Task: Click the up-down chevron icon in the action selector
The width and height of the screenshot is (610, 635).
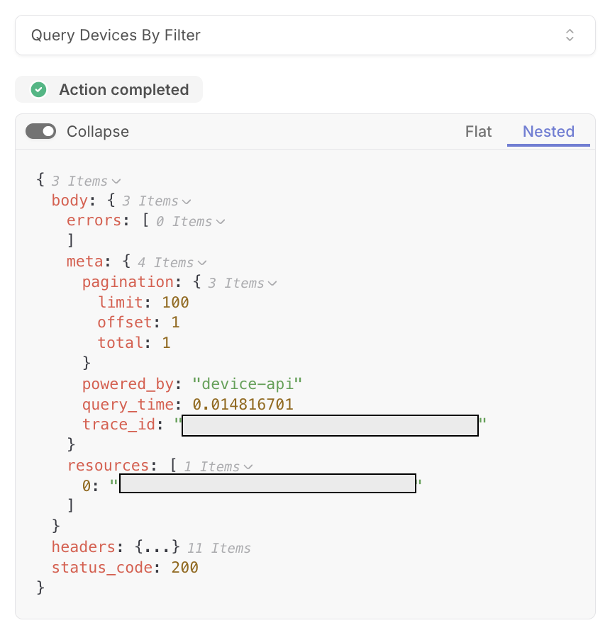Action: (x=570, y=35)
